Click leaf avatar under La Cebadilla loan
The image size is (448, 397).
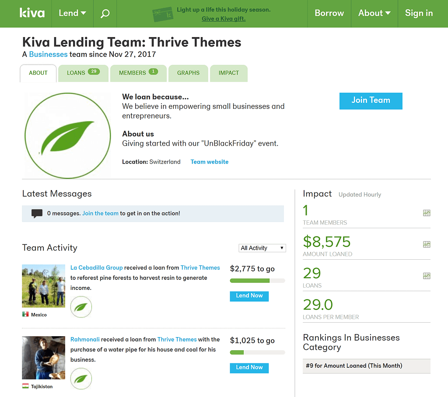[x=81, y=307]
